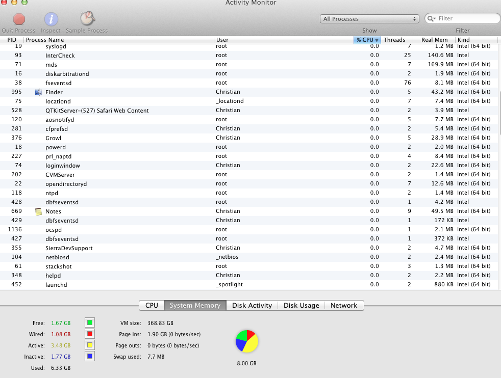Click the VM size 368.83 GB value
Viewport: 501px width, 378px height.
160,323
